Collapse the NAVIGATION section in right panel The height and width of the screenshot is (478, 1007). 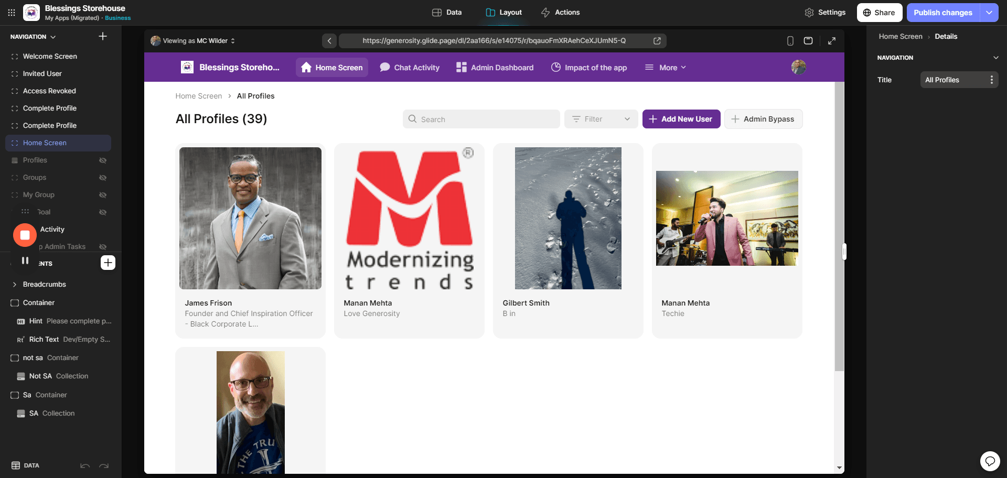[x=995, y=58]
